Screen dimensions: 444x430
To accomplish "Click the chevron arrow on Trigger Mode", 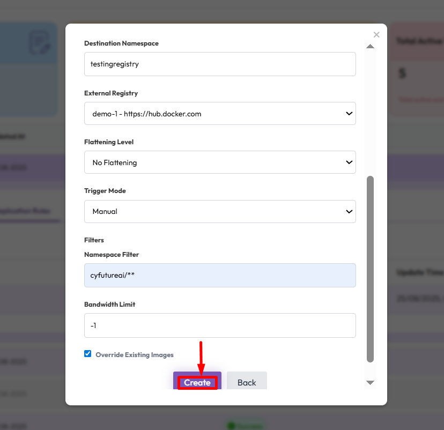I will point(349,212).
